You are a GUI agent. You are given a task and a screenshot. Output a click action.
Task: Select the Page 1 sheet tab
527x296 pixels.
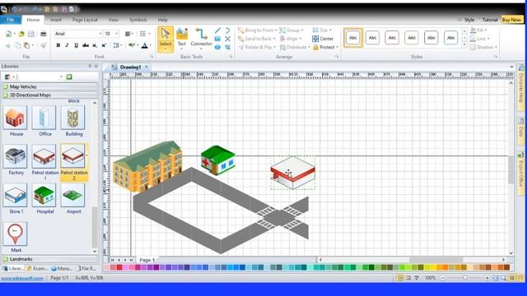[x=147, y=260]
